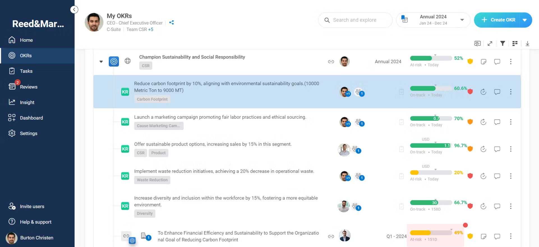The height and width of the screenshot is (247, 539).
Task: Click the note icon on the Champion Sustainability objective
Action: [483, 62]
